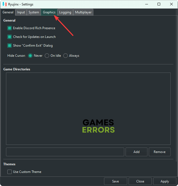Save the settings

pyautogui.click(x=115, y=181)
